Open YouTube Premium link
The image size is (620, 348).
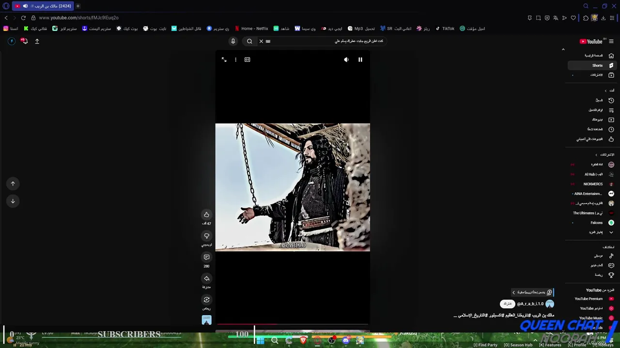click(x=593, y=299)
